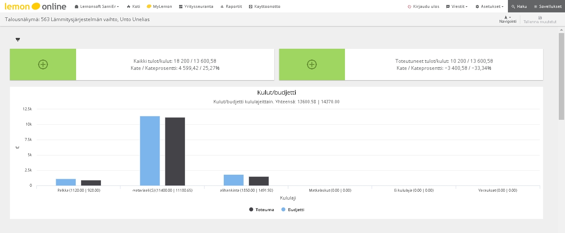This screenshot has width=565, height=233.
Task: Expand the Toteutuneet tulot/kulut plus icon
Action: (x=312, y=64)
